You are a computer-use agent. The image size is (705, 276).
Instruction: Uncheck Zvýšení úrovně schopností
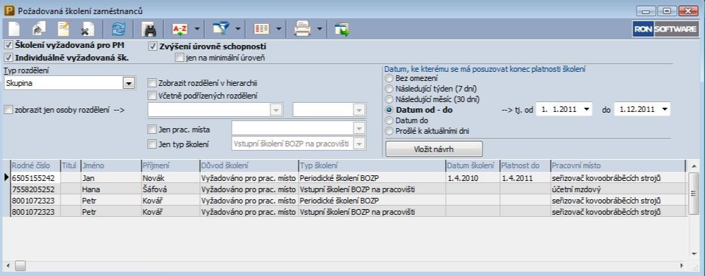152,46
